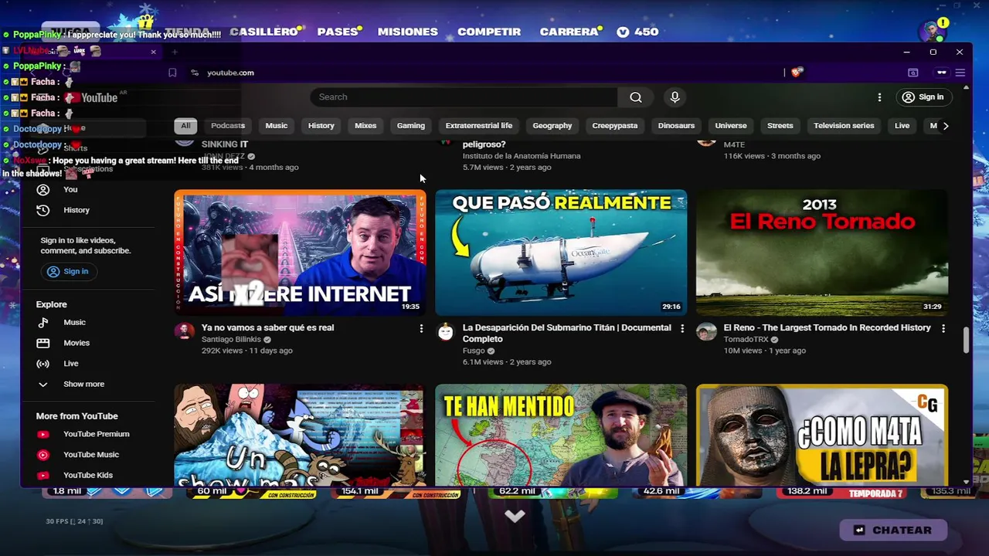Open options for El Reno tornado video
The height and width of the screenshot is (556, 989).
click(943, 329)
